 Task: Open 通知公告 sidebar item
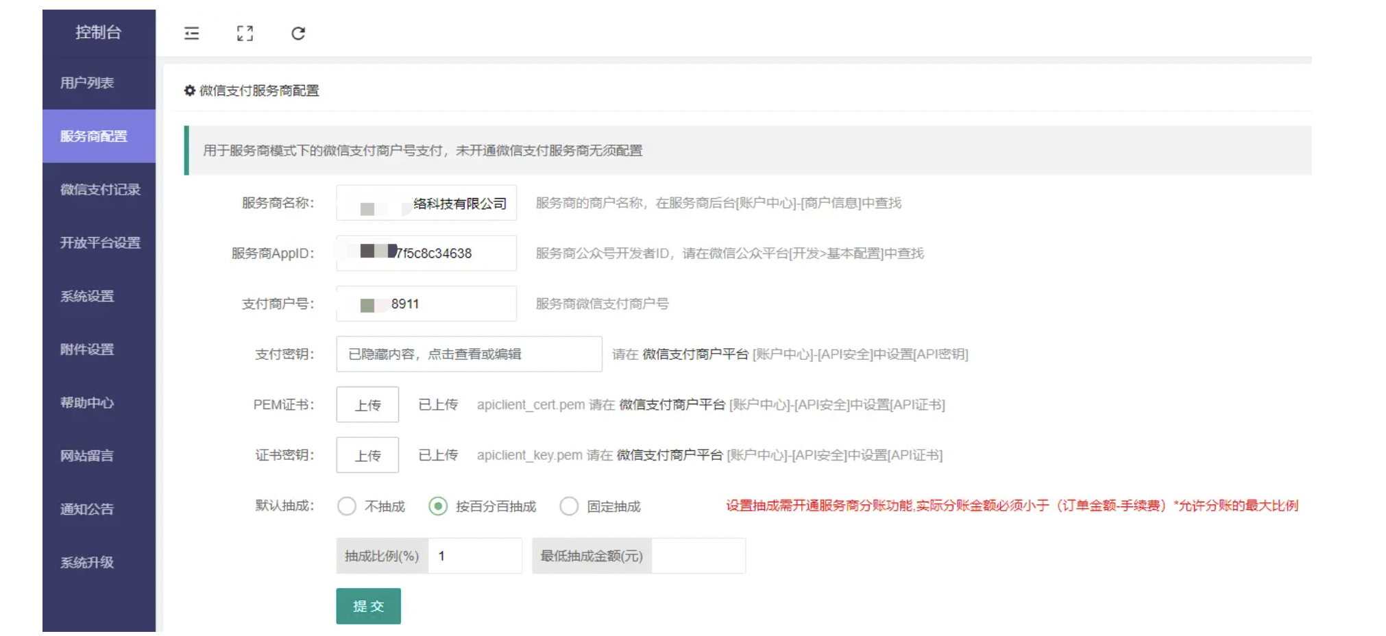(99, 509)
